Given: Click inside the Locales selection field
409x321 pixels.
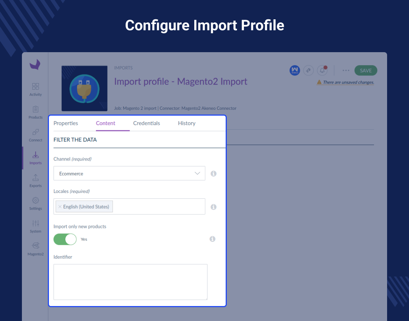Looking at the screenshot, I should coord(129,206).
